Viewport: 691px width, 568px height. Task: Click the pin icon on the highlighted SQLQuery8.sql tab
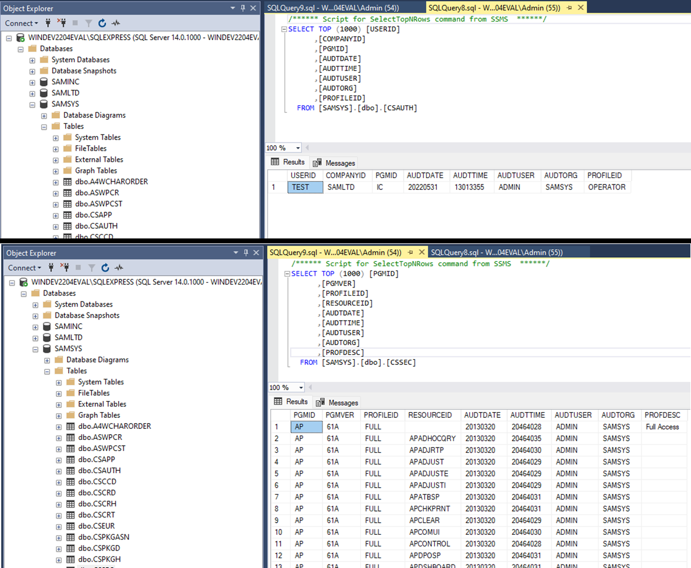tap(569, 8)
